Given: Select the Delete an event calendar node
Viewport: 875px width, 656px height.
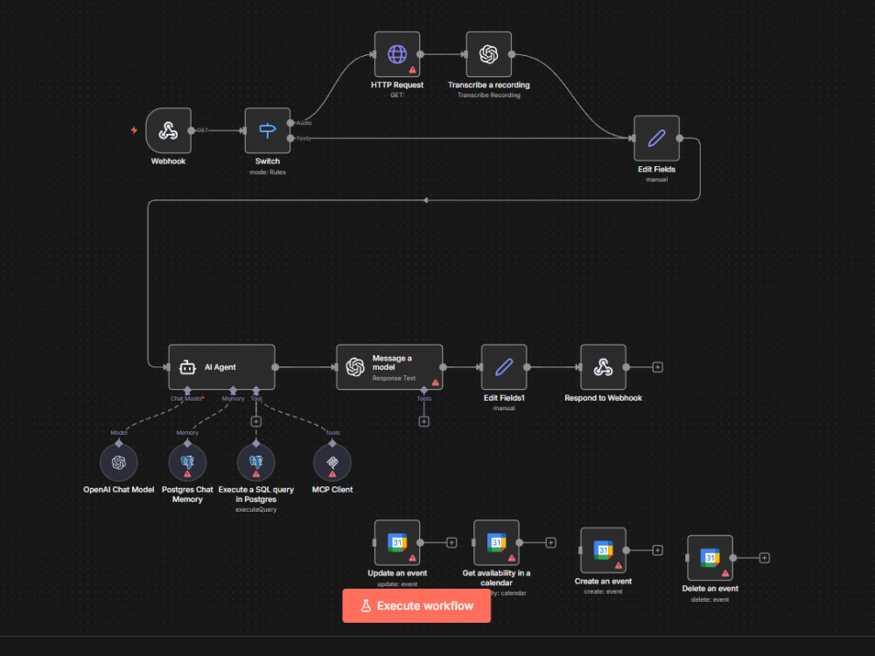Looking at the screenshot, I should [710, 558].
